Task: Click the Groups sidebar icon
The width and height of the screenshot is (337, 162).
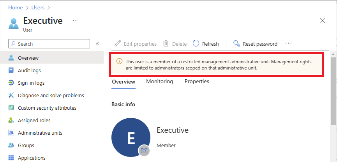Action: [11, 145]
